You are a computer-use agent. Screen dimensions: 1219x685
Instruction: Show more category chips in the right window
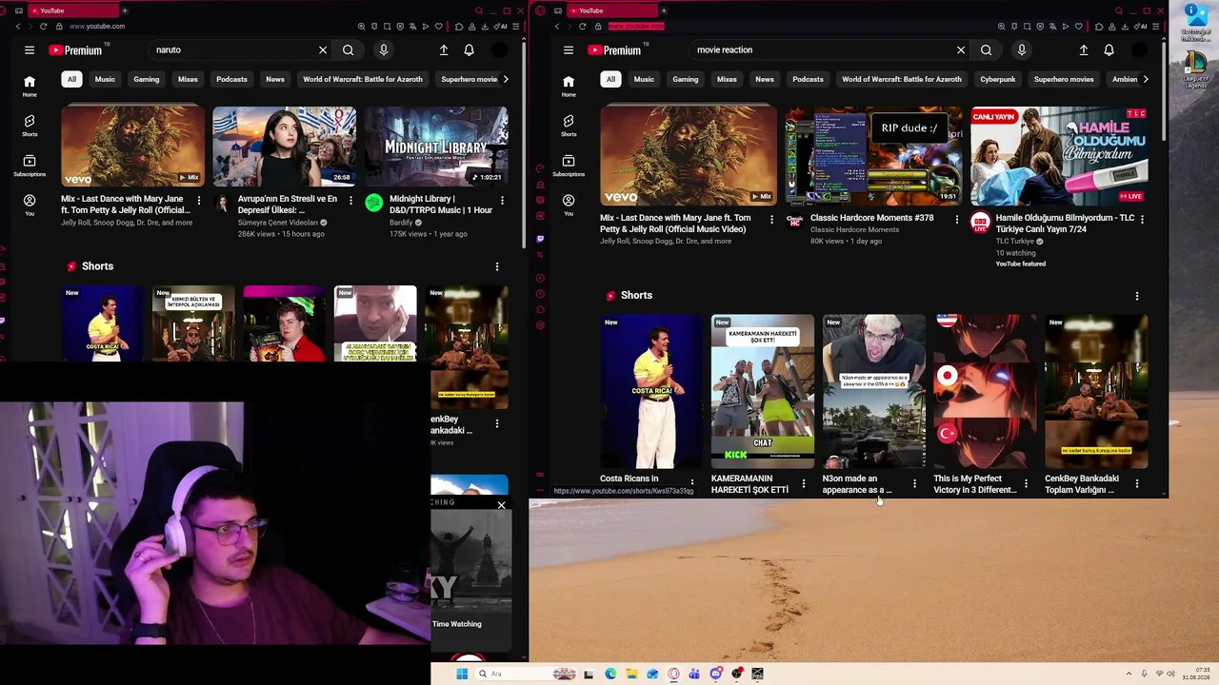point(1145,79)
